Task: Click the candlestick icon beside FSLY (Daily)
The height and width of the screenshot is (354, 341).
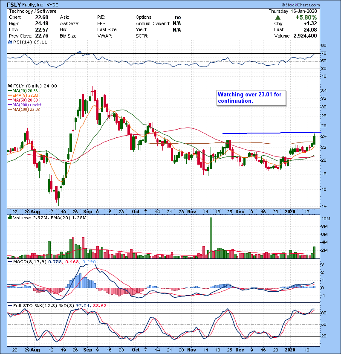Action: pyautogui.click(x=10, y=86)
